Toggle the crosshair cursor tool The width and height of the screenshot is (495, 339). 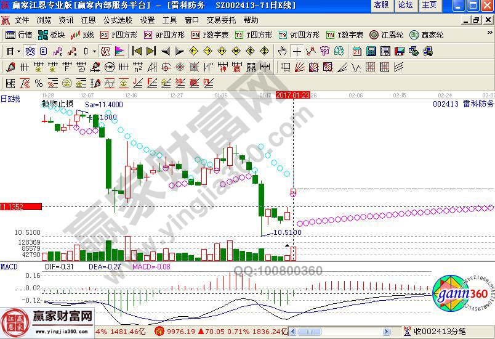tap(297, 51)
